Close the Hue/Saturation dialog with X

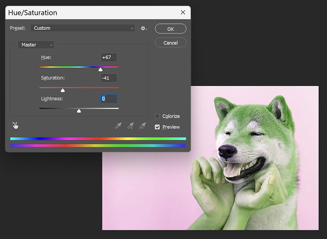(x=183, y=12)
